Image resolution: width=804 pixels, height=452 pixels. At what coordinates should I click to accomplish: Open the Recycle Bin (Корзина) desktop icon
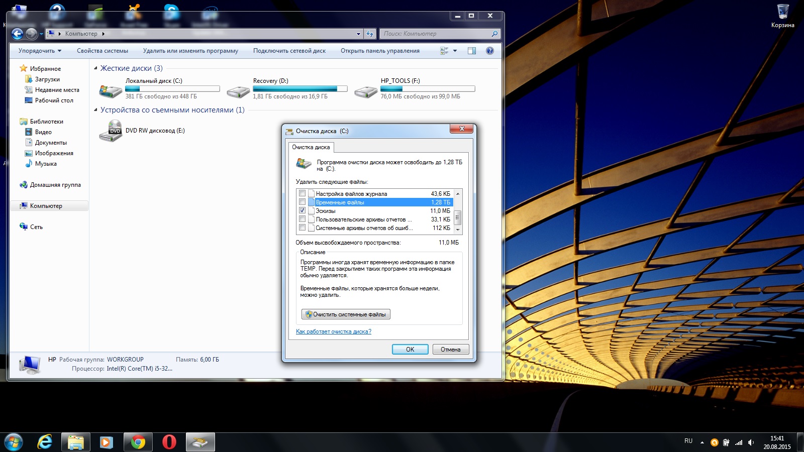pos(783,12)
